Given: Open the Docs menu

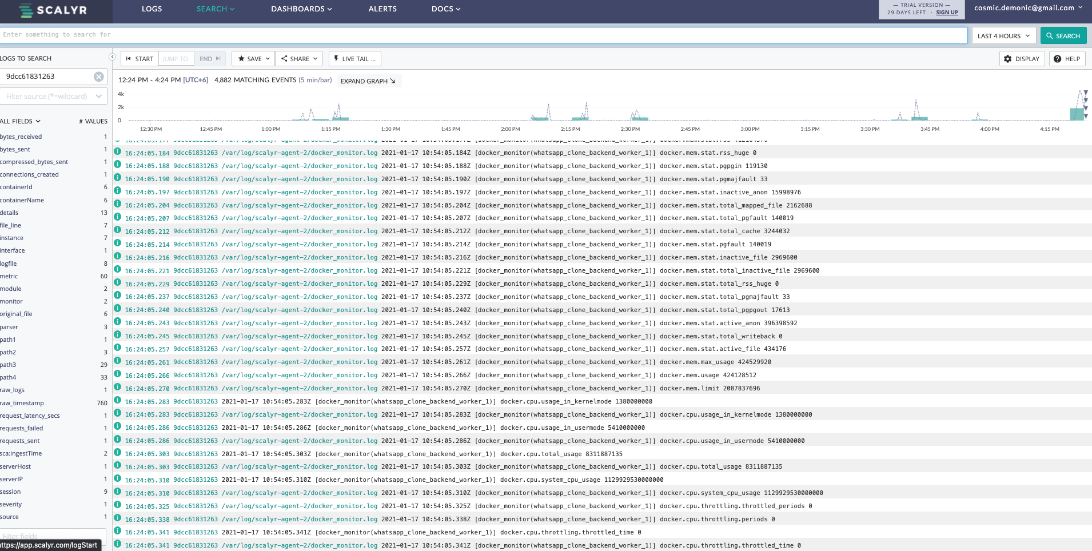Looking at the screenshot, I should 446,9.
